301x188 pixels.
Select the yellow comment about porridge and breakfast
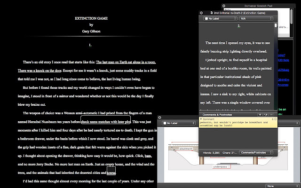click(x=238, y=122)
